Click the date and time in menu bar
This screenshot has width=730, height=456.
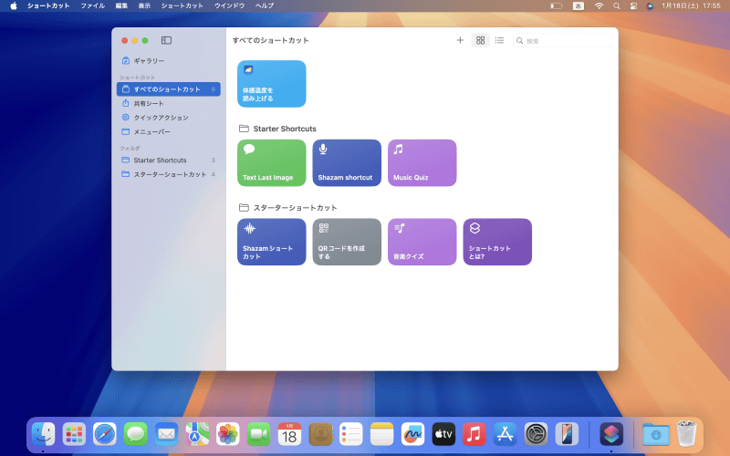pyautogui.click(x=691, y=6)
